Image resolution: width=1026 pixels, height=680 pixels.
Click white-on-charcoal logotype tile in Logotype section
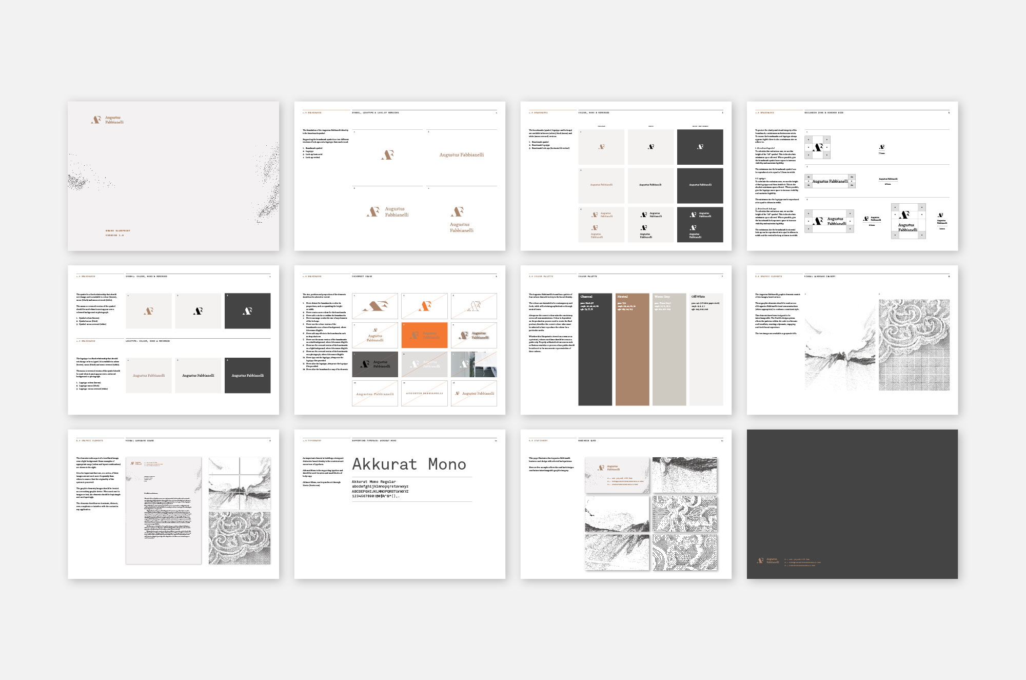click(247, 376)
